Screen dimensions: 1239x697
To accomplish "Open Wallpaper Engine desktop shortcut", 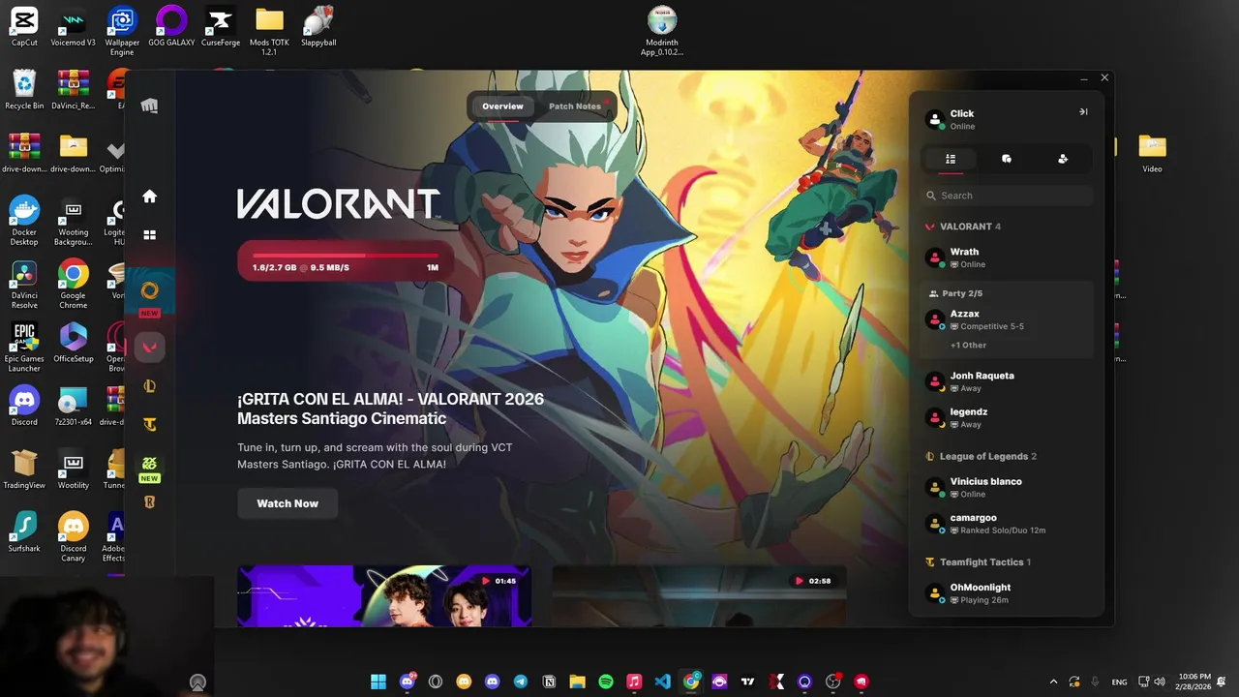I will click(x=122, y=30).
